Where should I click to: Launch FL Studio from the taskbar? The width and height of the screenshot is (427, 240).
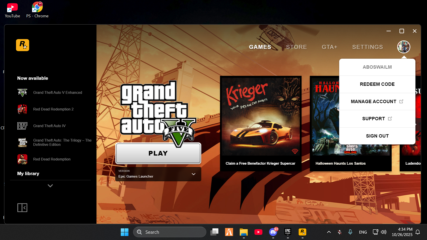click(x=229, y=232)
